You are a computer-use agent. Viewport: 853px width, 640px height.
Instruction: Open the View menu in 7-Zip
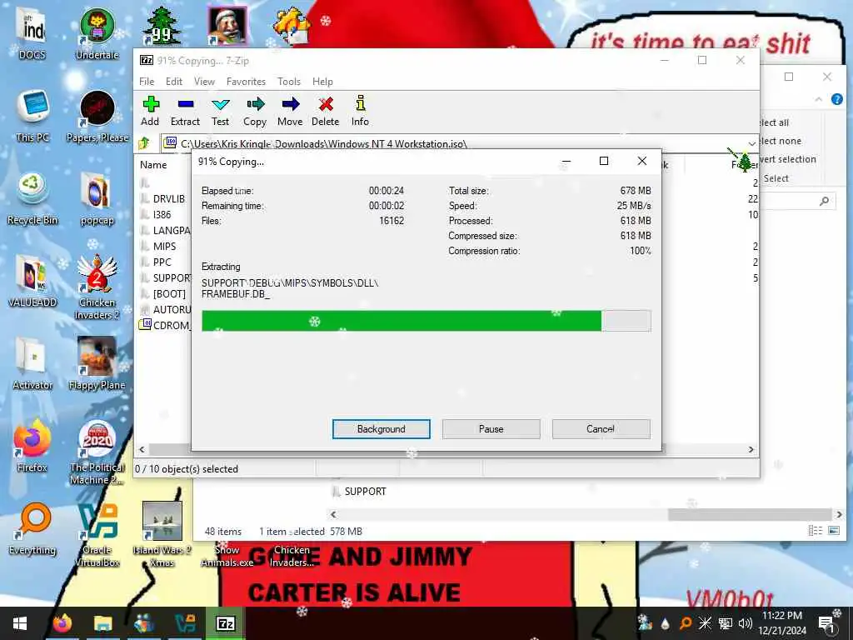205,82
